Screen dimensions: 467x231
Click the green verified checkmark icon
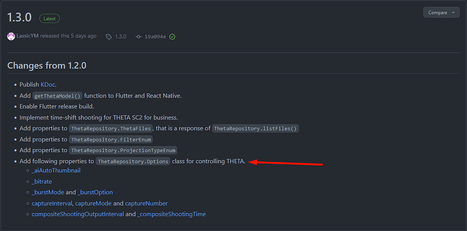point(172,37)
